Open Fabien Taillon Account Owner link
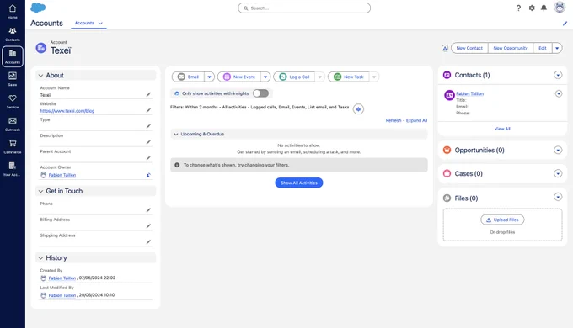This screenshot has height=328, width=573. [x=62, y=175]
